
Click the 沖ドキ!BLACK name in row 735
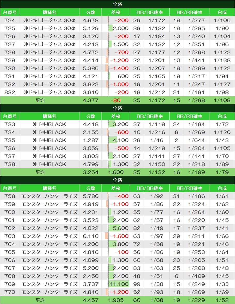pos(49,140)
